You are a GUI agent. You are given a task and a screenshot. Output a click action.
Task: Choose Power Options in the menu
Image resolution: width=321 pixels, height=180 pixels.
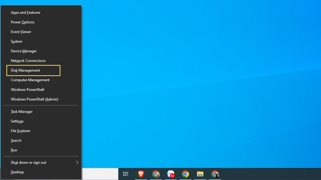click(22, 22)
